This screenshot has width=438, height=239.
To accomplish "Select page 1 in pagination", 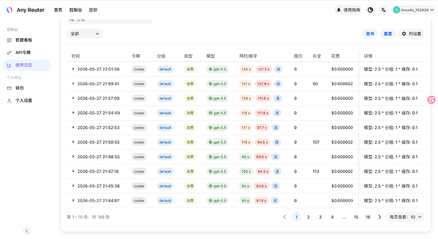I will pyautogui.click(x=296, y=217).
